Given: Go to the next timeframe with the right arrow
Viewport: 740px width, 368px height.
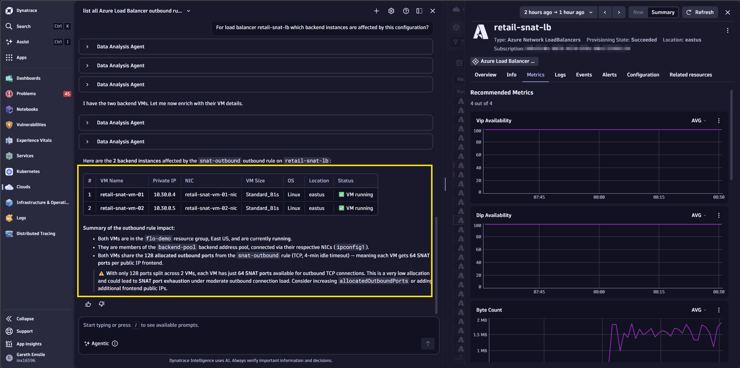Looking at the screenshot, I should pyautogui.click(x=619, y=12).
